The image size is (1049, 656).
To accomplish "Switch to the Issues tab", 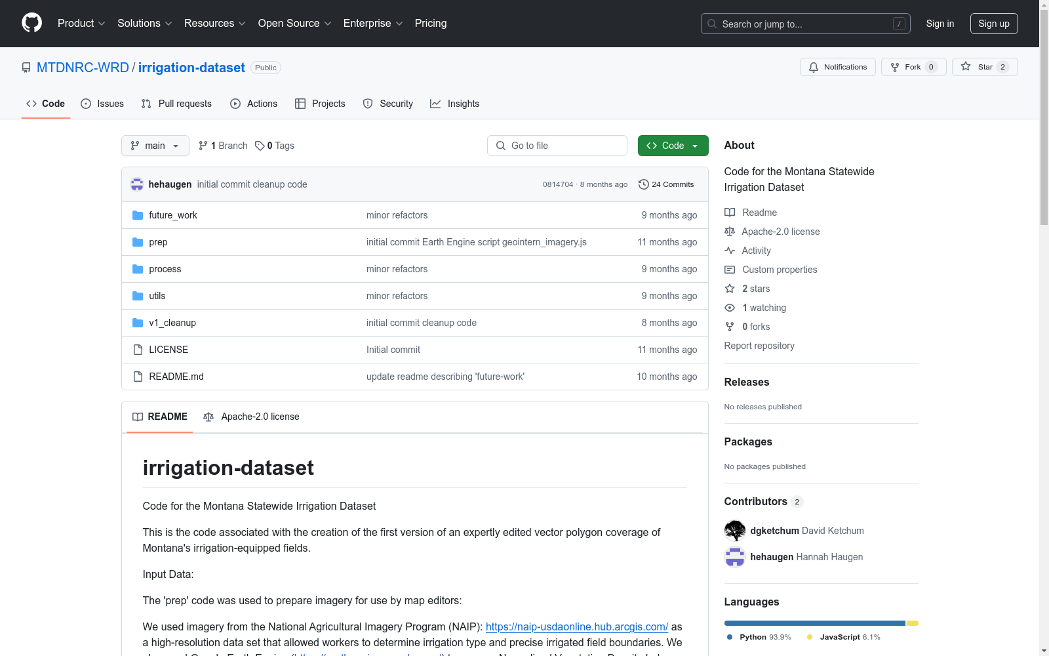I will (x=102, y=104).
